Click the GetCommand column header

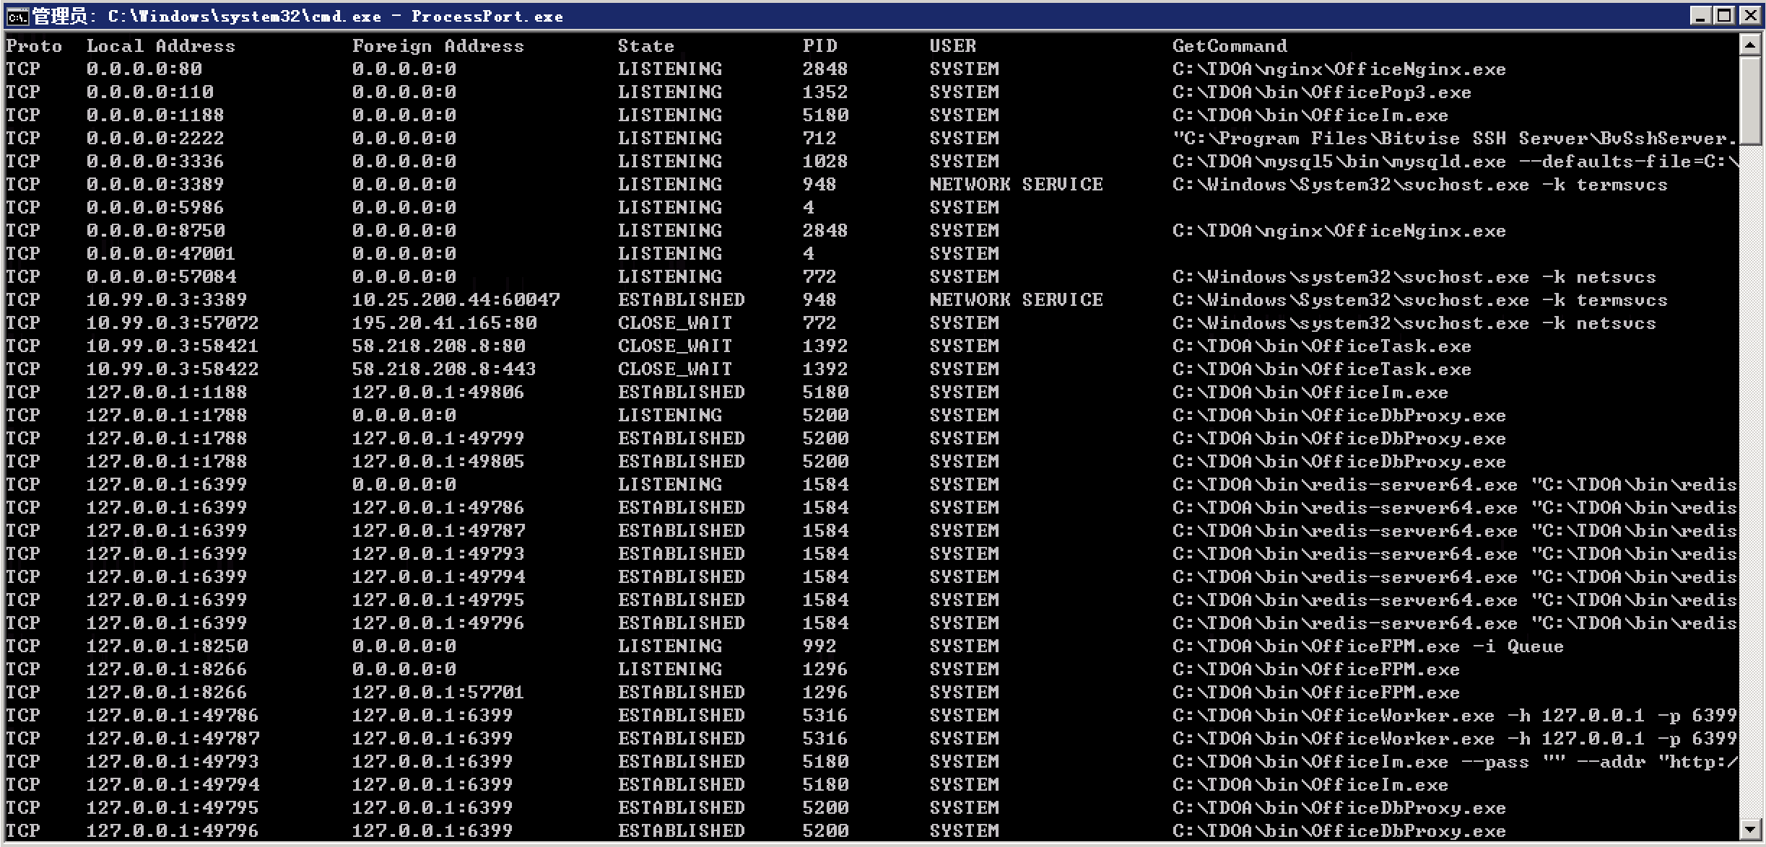click(x=1229, y=46)
